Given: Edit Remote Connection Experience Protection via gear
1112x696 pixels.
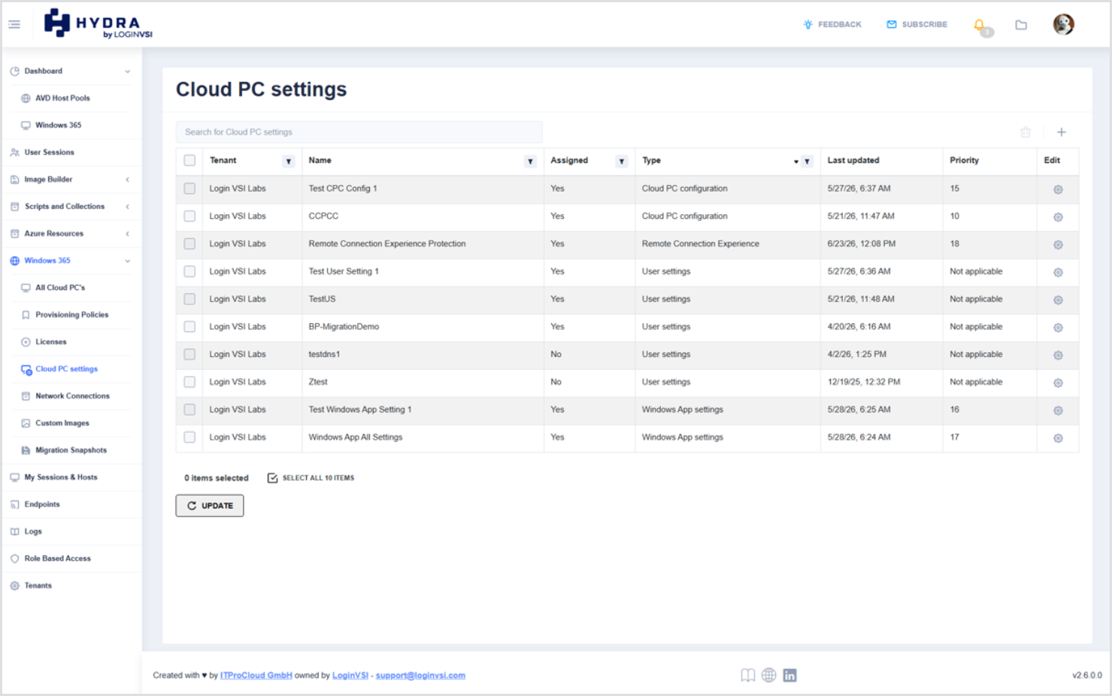Looking at the screenshot, I should pyautogui.click(x=1058, y=245).
